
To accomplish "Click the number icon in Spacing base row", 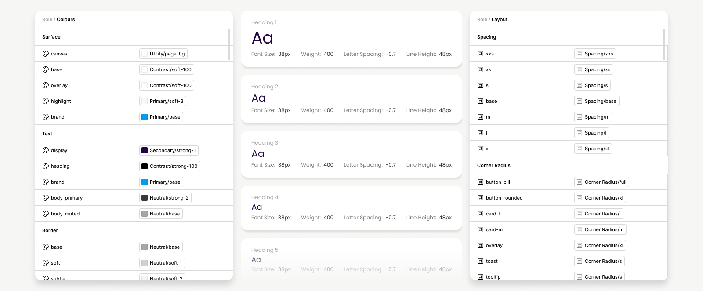I will click(x=480, y=101).
